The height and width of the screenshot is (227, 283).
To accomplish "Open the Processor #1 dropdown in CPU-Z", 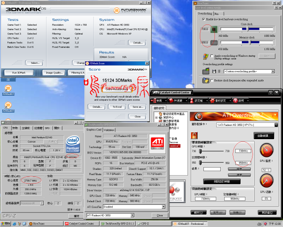I will tap(42, 204).
